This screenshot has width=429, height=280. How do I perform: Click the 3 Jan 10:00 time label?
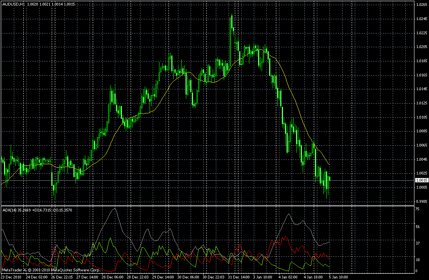(x=263, y=277)
